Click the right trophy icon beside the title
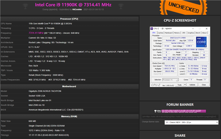The width and height of the screenshot is (221, 139). pos(121,7)
